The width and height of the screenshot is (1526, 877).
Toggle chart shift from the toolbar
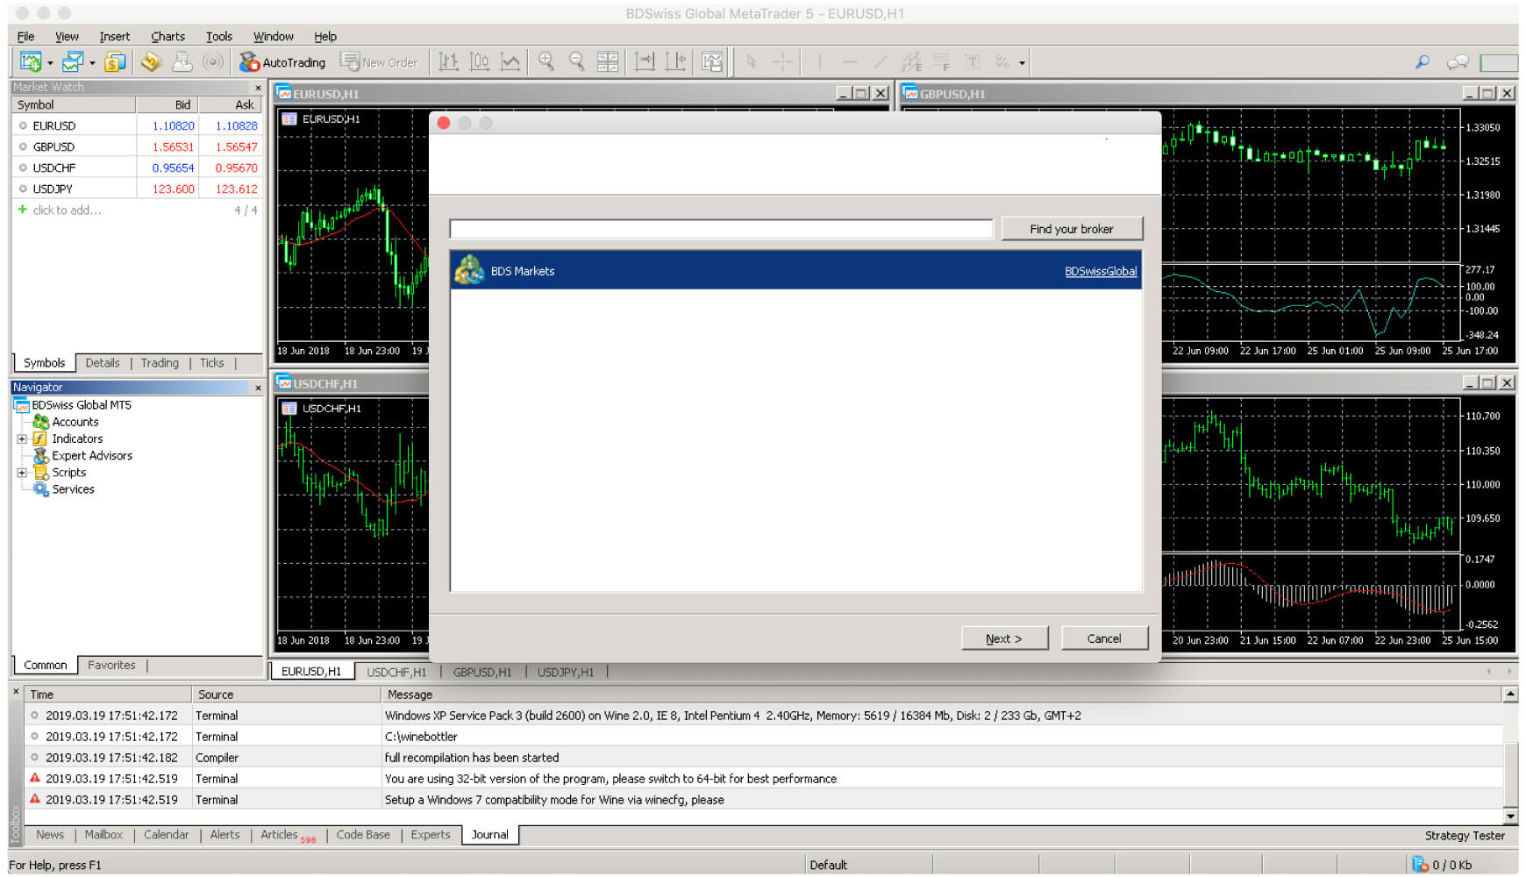point(675,62)
